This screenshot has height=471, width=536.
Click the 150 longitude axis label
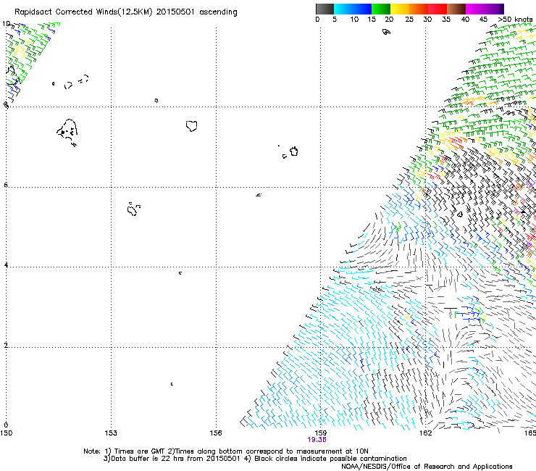(6, 433)
